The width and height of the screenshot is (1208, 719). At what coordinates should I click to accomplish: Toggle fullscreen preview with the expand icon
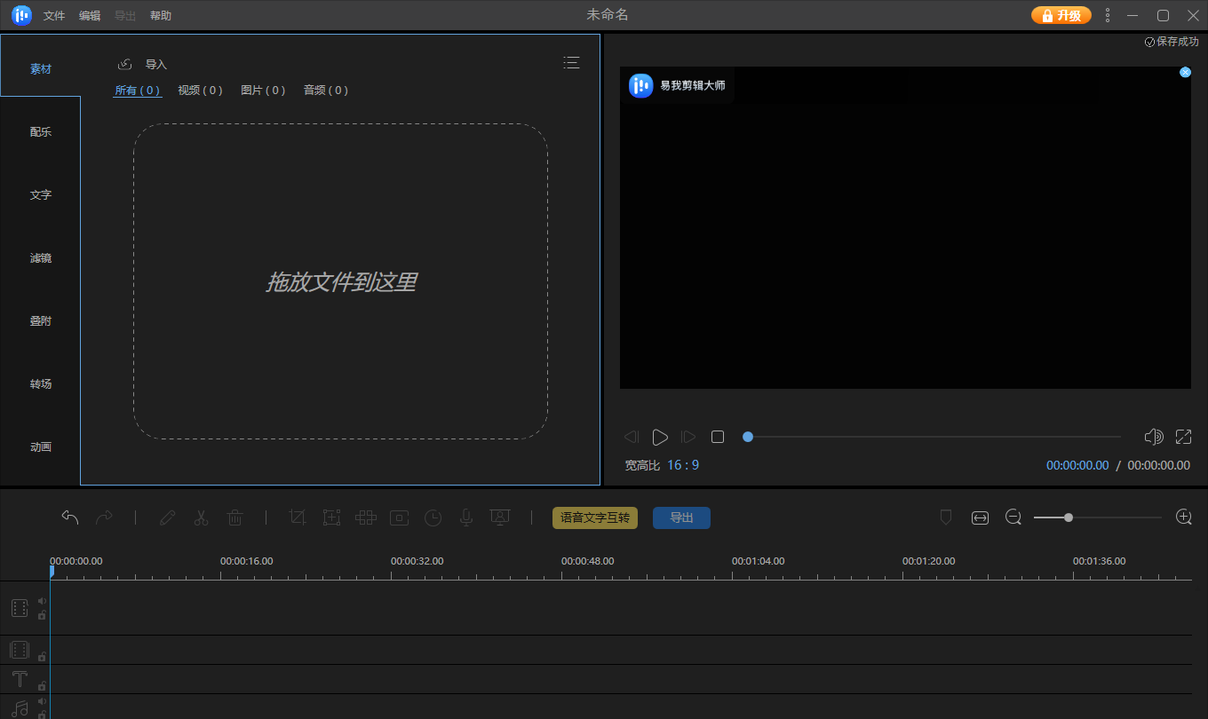pos(1183,437)
